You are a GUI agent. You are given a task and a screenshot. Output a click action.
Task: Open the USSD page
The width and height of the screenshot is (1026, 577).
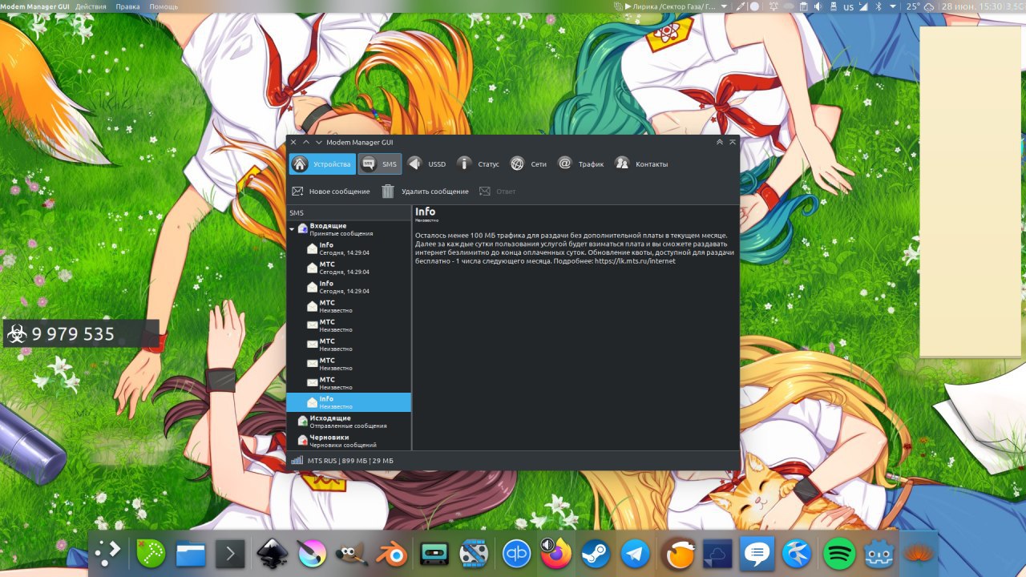point(426,164)
